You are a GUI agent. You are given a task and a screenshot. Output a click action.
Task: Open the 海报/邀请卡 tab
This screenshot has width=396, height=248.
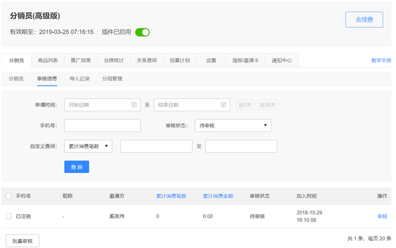246,61
